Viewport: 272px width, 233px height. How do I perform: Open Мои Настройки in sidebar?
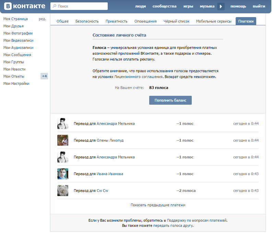coord(16,83)
